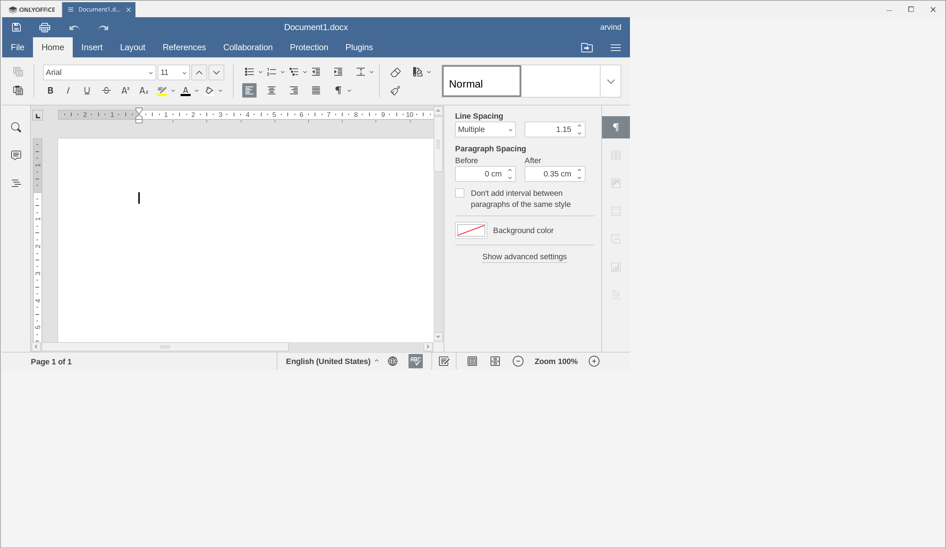Screen dimensions: 946x548
Task: Open the Comments panel in left sidebar
Action: [x=16, y=155]
